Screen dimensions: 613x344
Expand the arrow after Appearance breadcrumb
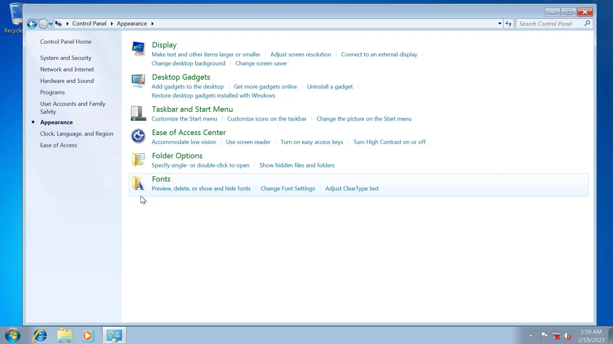pyautogui.click(x=152, y=24)
